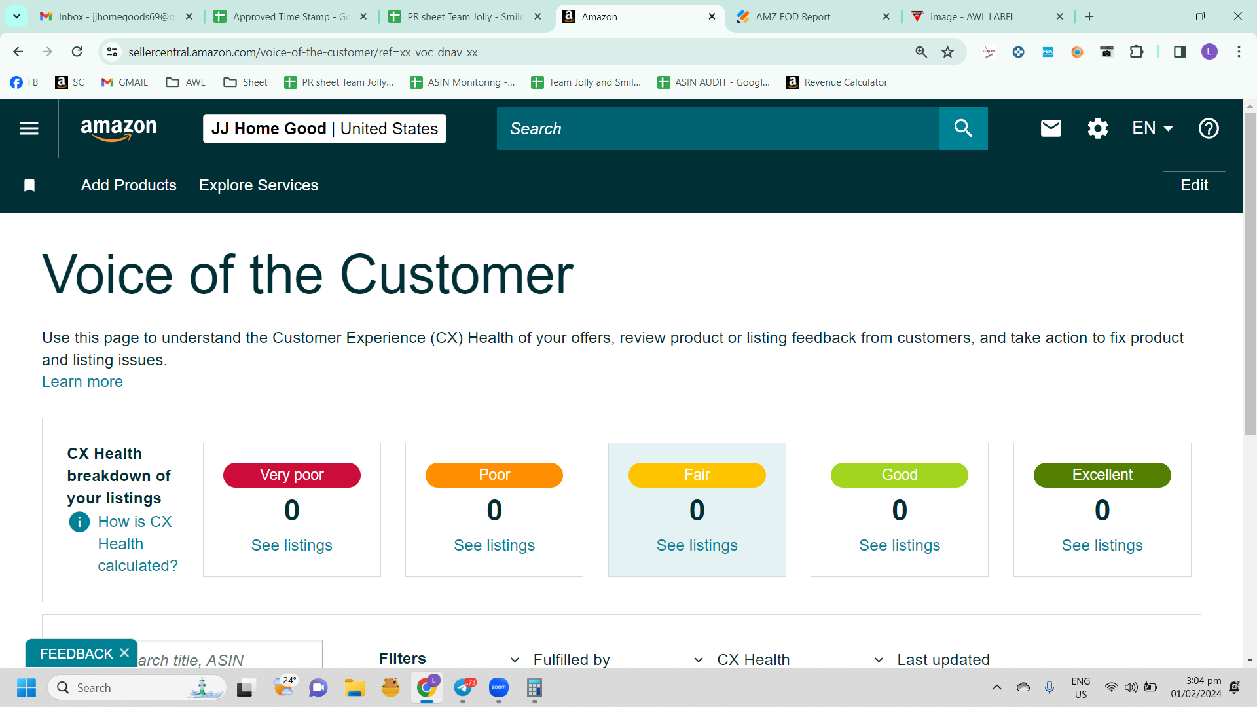Switch to image - AWL LABEL tab
Viewport: 1257px width, 707px height.
coord(987,16)
